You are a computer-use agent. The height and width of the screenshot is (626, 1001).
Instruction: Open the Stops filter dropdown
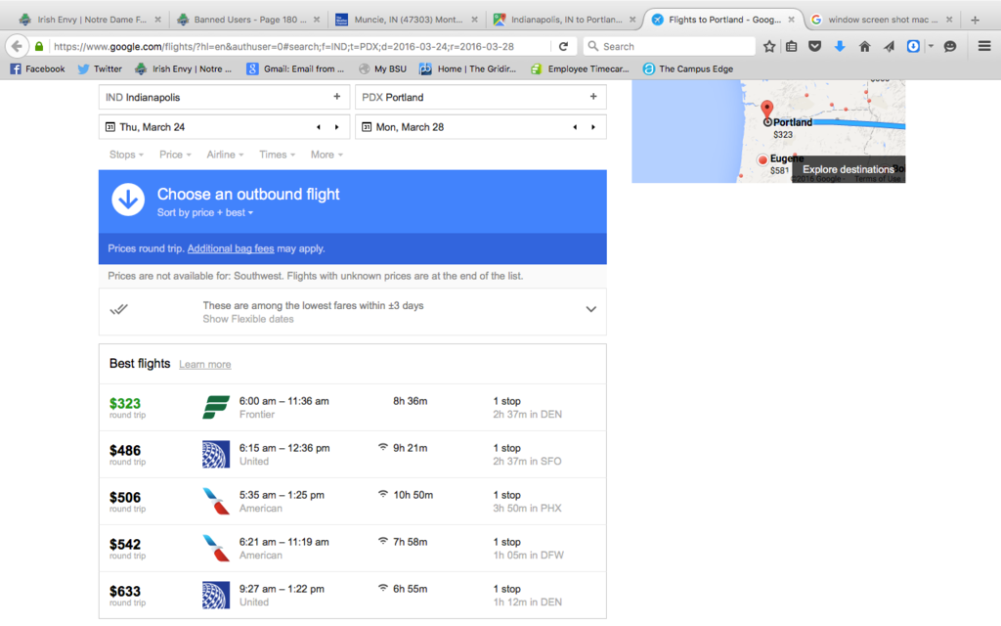[x=126, y=155]
